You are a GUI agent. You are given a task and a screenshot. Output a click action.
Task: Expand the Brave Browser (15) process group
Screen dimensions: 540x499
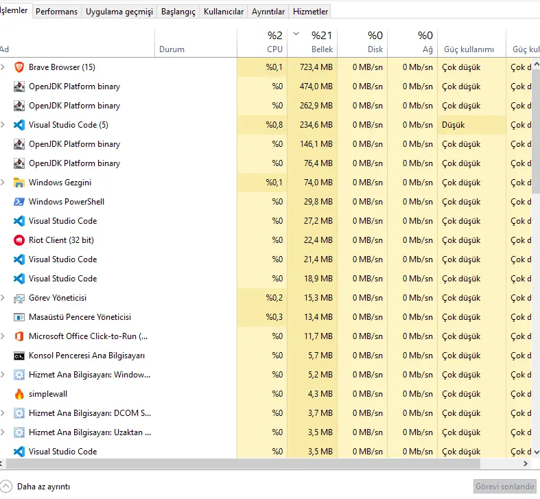pyautogui.click(x=3, y=67)
